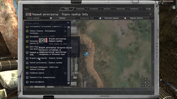Open the Список заданий button
177x99 pixels.
click(x=33, y=18)
